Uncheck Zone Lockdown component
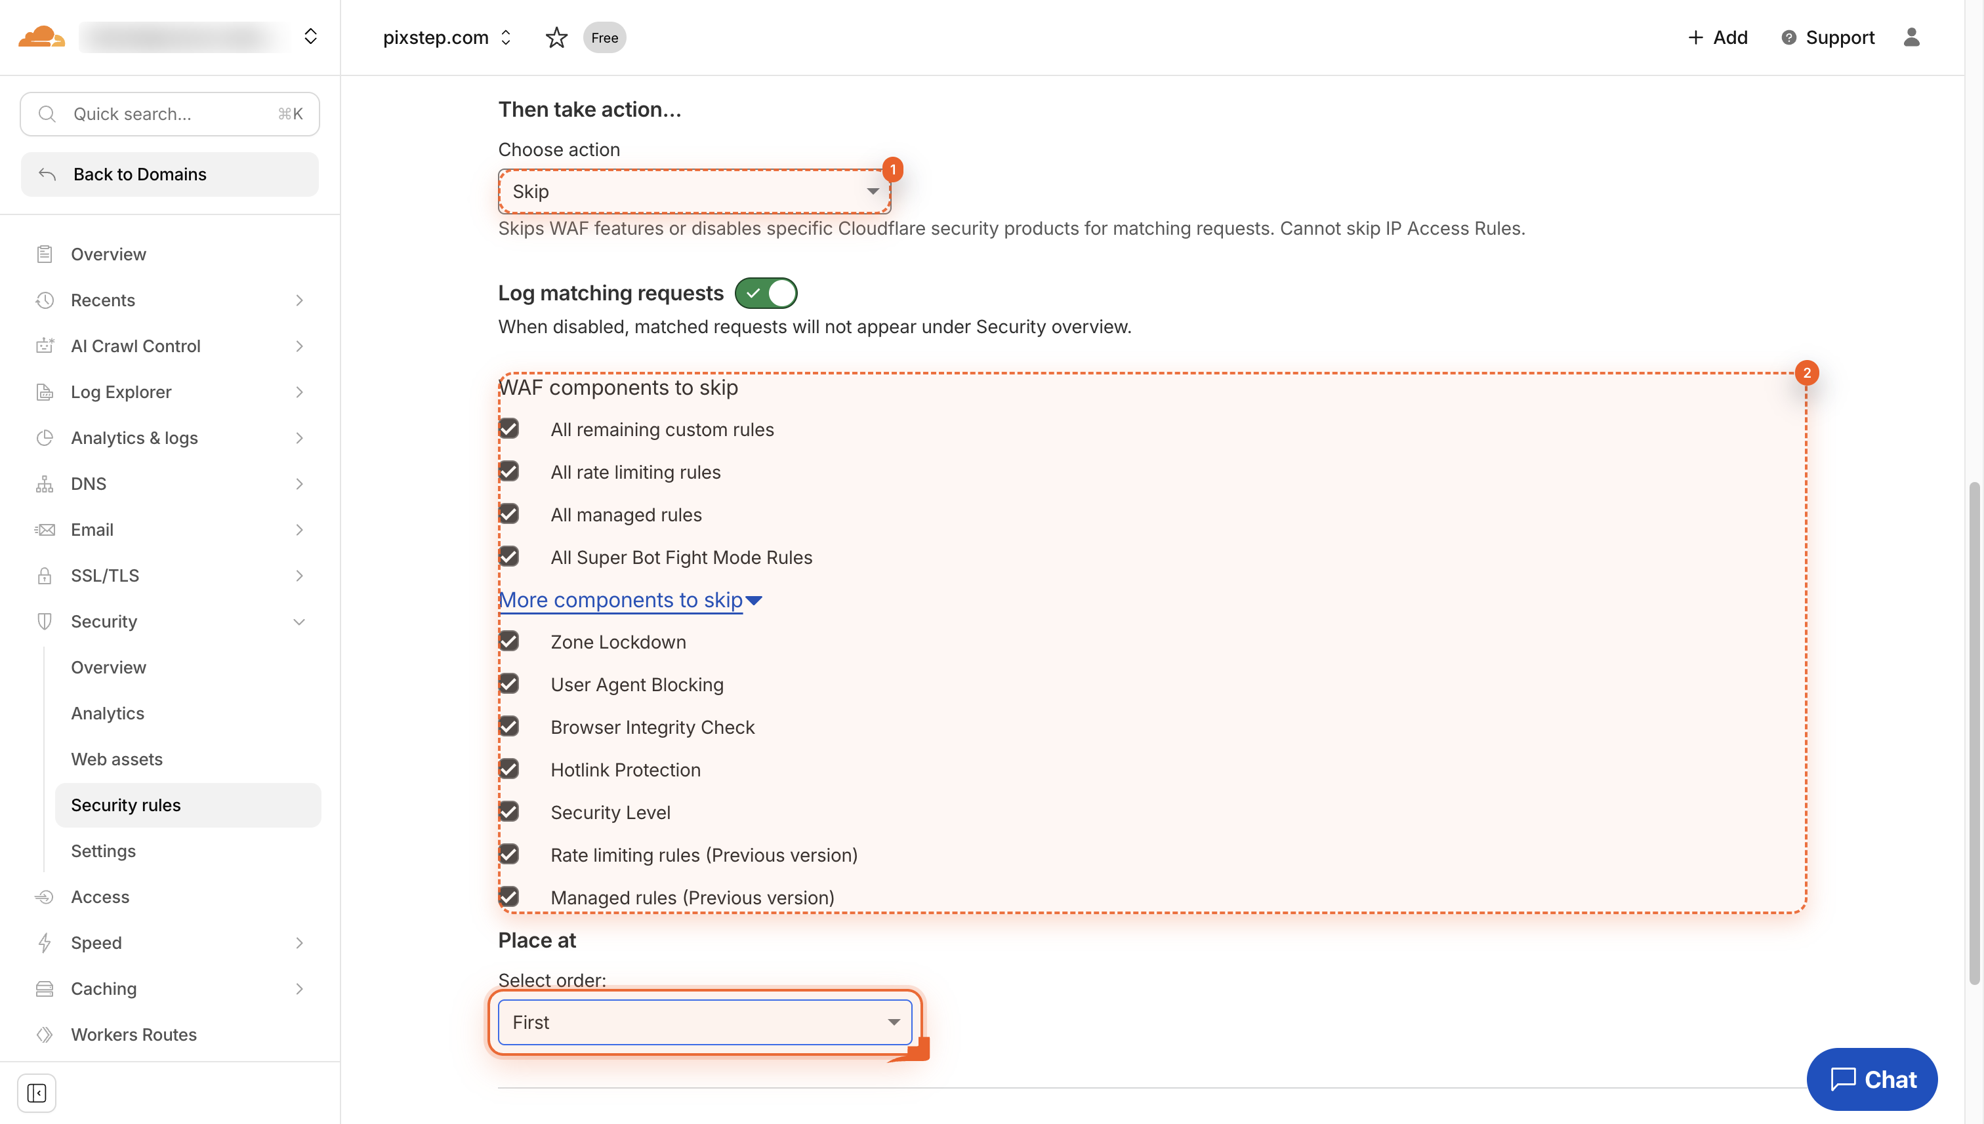The width and height of the screenshot is (1984, 1124). pos(509,641)
